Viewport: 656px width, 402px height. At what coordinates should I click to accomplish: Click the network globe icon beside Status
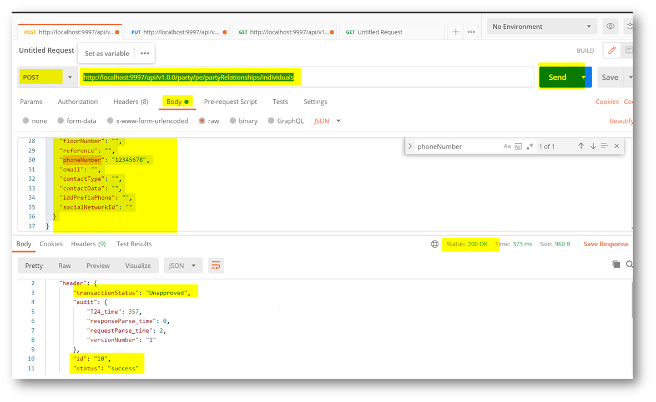point(435,244)
